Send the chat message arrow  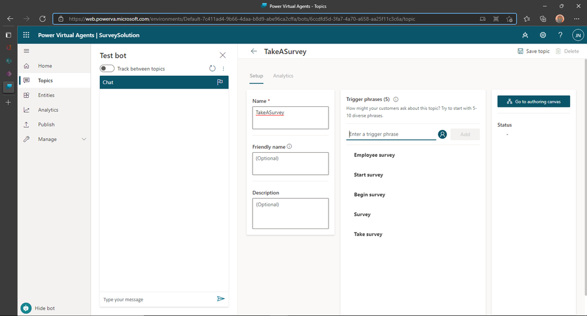221,299
